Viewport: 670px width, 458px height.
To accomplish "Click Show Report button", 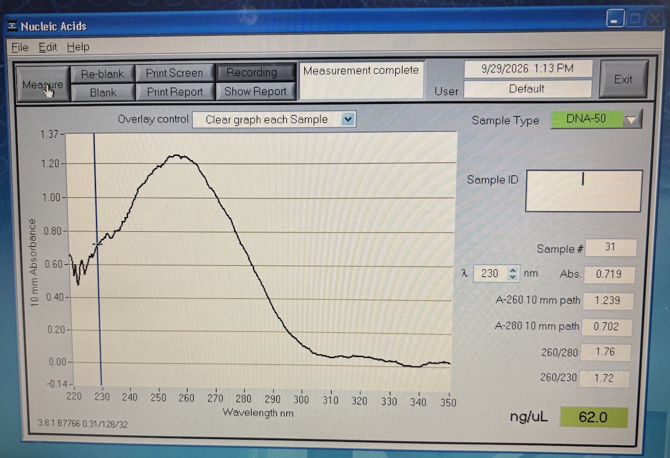I will [255, 92].
